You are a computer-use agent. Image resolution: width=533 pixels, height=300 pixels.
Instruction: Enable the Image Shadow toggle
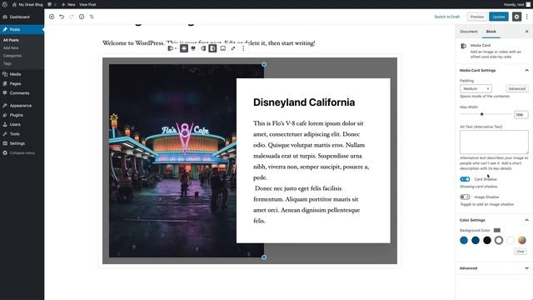pos(465,197)
